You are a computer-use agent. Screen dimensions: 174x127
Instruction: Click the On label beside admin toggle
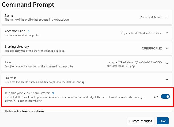[156, 97]
